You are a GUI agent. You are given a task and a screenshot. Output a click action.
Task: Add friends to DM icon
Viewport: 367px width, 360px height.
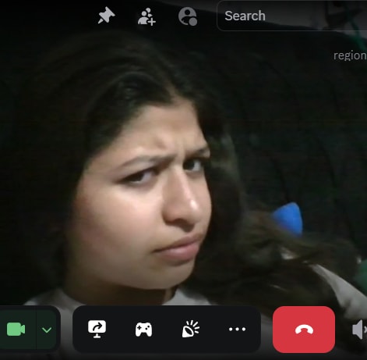pyautogui.click(x=146, y=16)
